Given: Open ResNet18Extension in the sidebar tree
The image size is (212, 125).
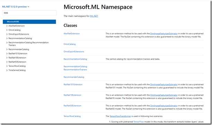Looking at the screenshot, I should (x=17, y=58).
